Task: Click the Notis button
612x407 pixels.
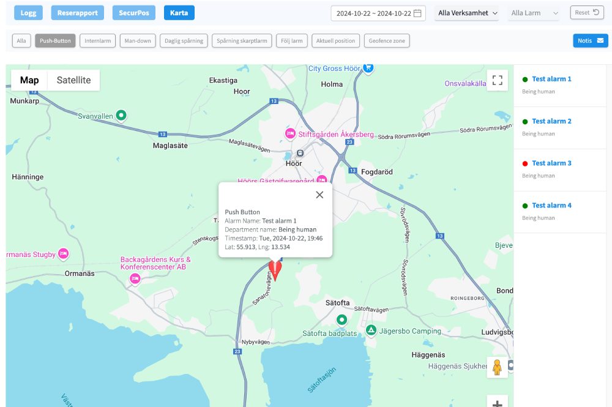Action: pos(590,40)
